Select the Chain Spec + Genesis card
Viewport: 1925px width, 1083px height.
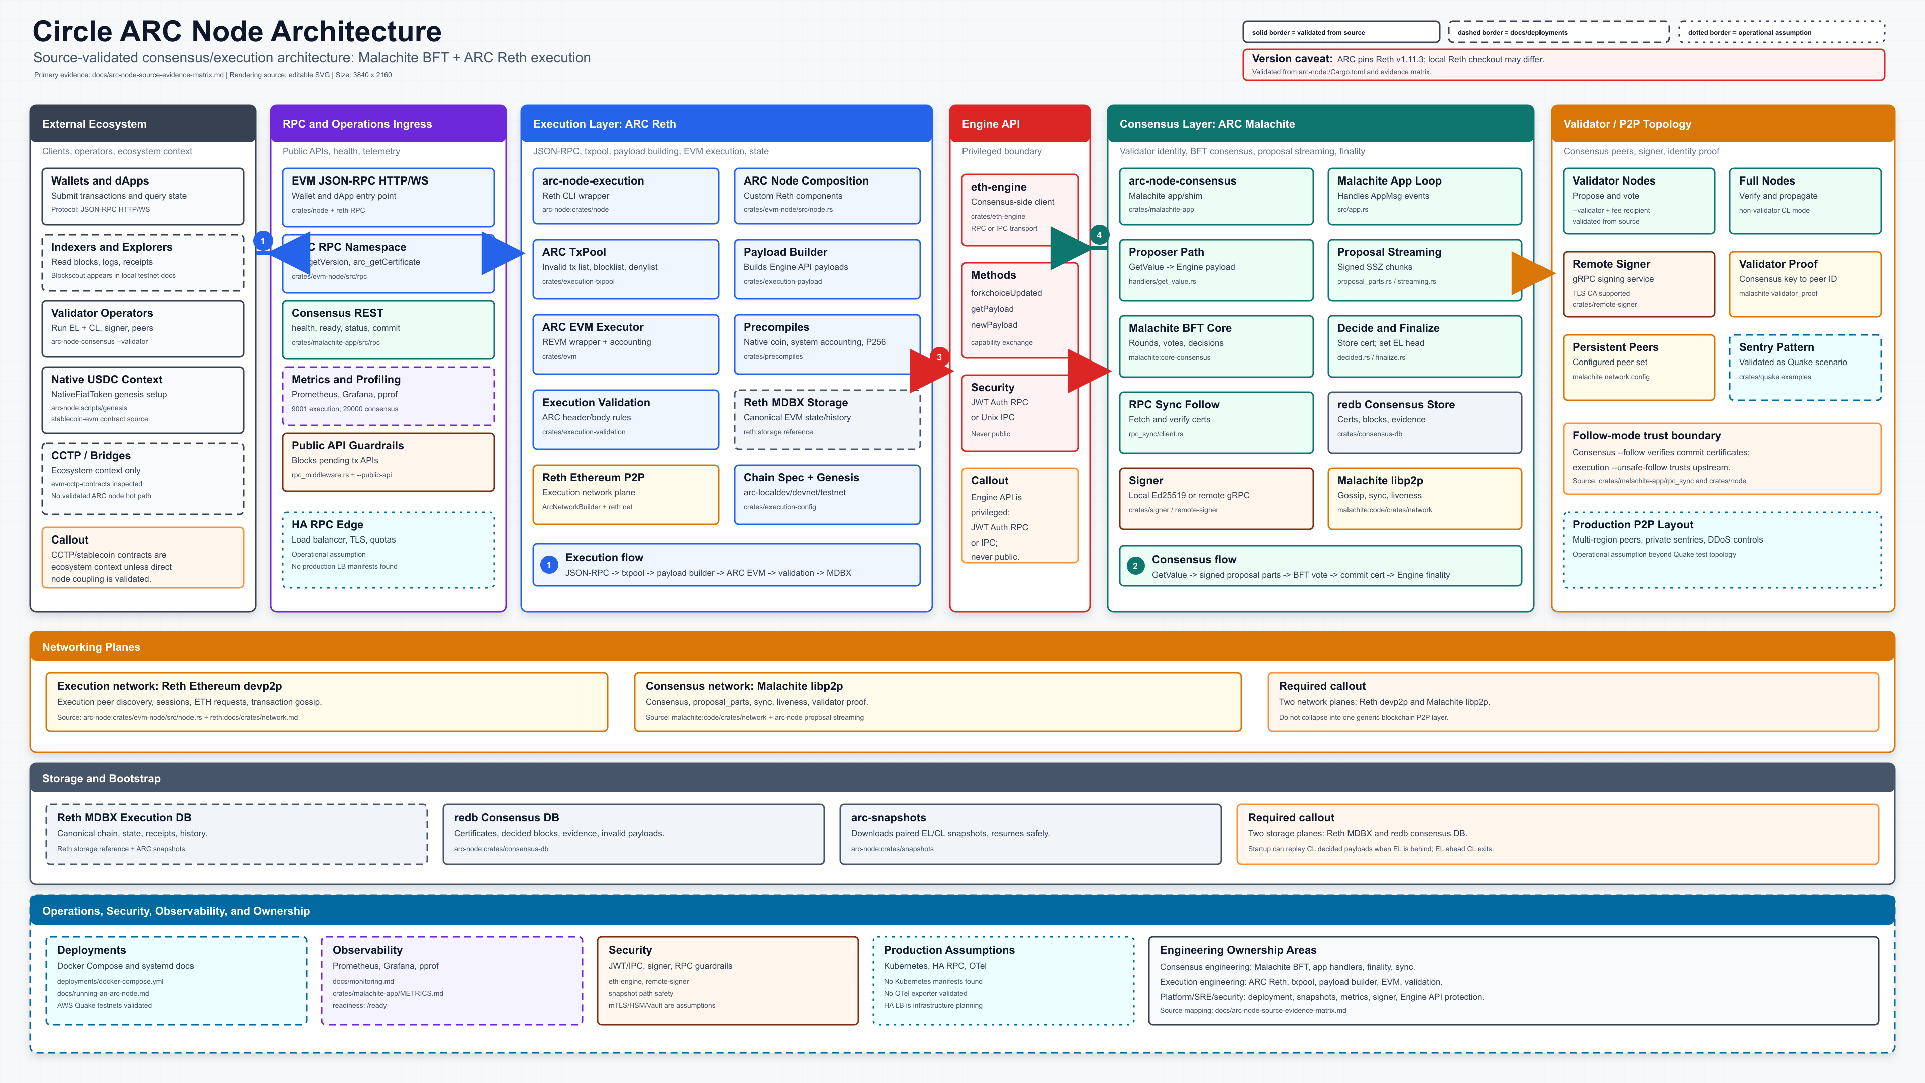827,495
